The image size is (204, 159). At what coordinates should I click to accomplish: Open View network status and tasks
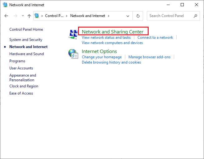coord(106,38)
